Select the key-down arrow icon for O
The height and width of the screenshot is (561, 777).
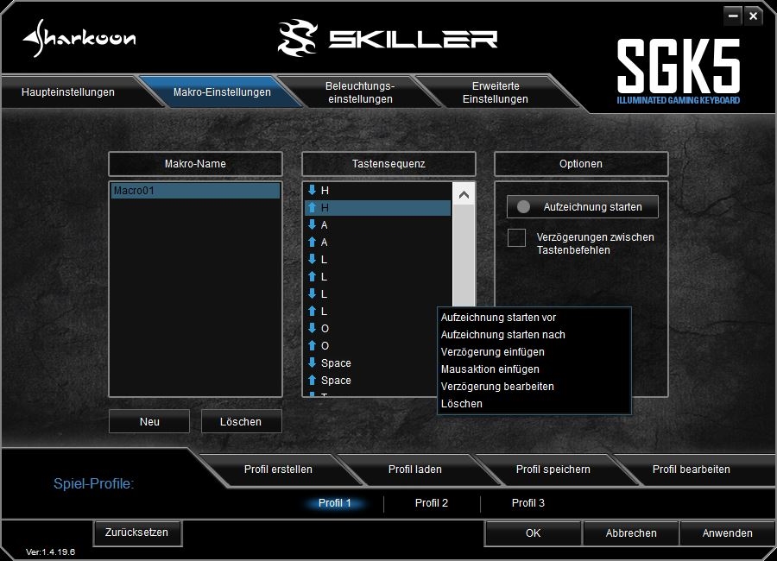click(x=312, y=328)
